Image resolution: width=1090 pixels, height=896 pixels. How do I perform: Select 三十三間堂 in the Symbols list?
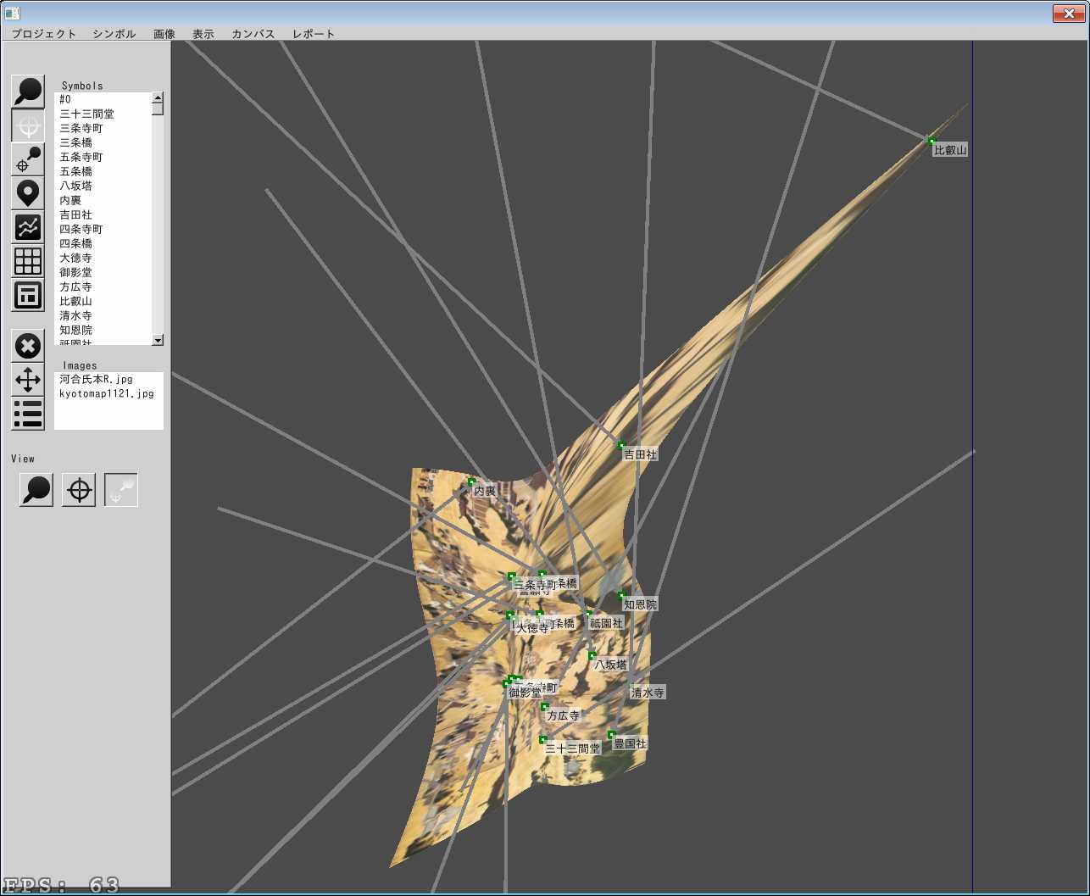coord(103,114)
